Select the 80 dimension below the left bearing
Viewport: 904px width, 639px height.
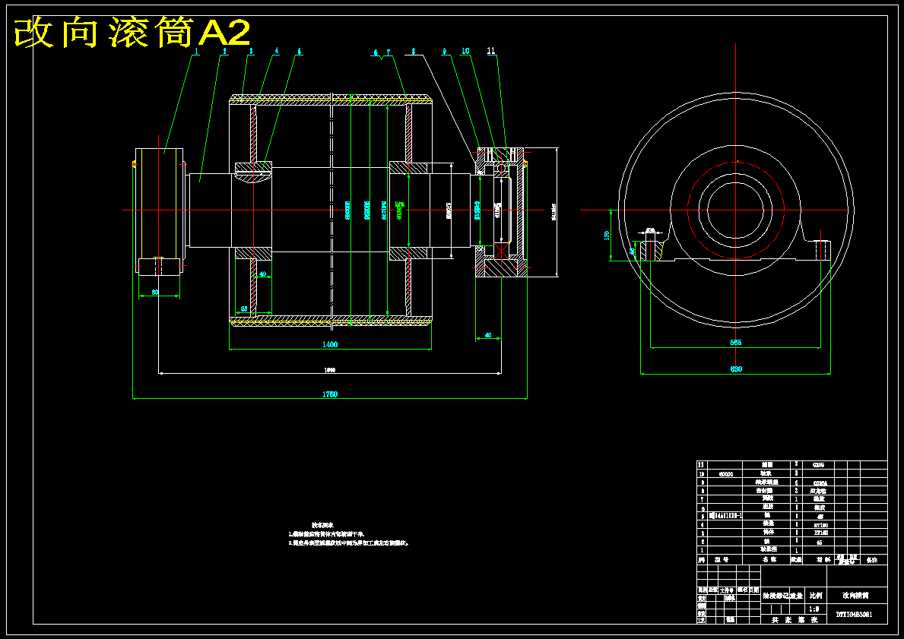click(x=155, y=293)
